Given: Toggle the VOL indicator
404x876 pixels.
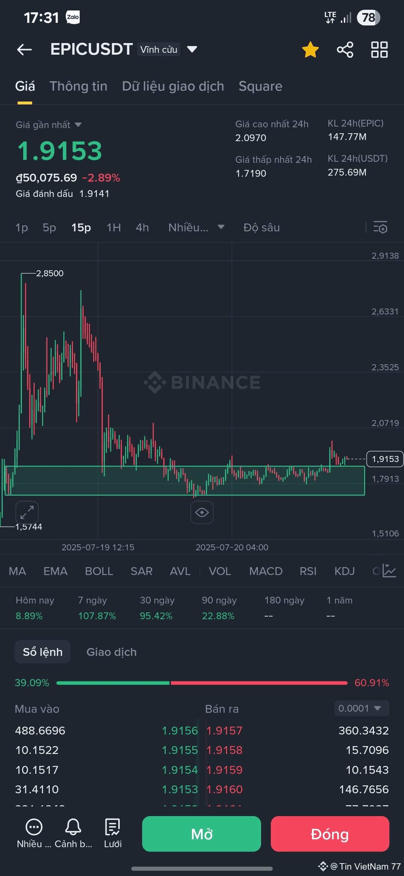Looking at the screenshot, I should [220, 571].
